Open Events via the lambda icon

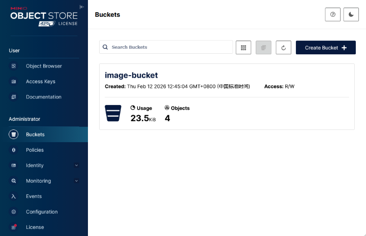point(14,196)
